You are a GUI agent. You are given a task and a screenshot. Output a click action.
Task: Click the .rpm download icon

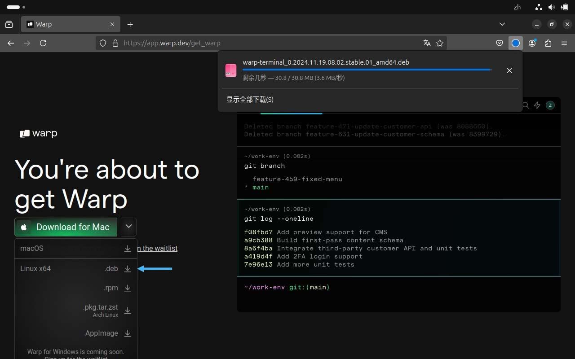pyautogui.click(x=128, y=288)
